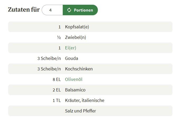Screen dimensions: 178x119
Task: Open the Olivenöl ingredient link
Action: point(74,79)
